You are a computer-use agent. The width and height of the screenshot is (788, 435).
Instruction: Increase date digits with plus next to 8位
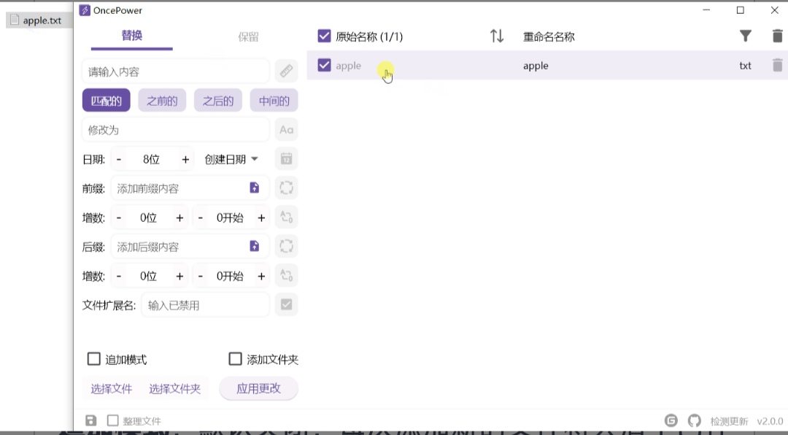click(185, 159)
